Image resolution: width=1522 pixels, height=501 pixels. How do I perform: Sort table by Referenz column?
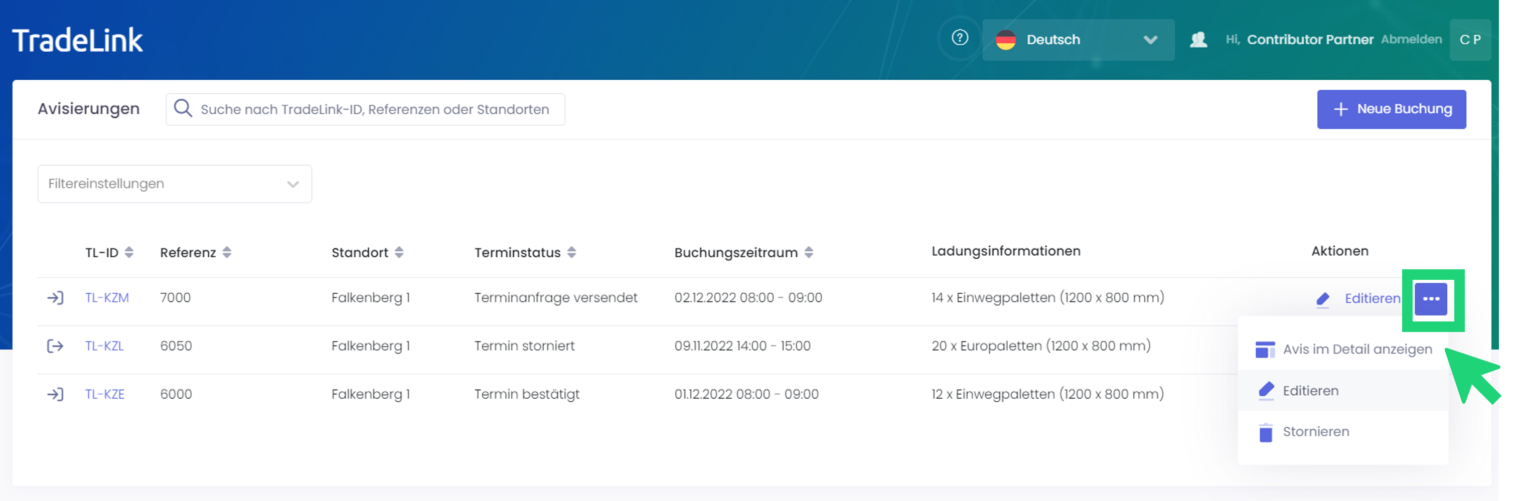(x=227, y=252)
